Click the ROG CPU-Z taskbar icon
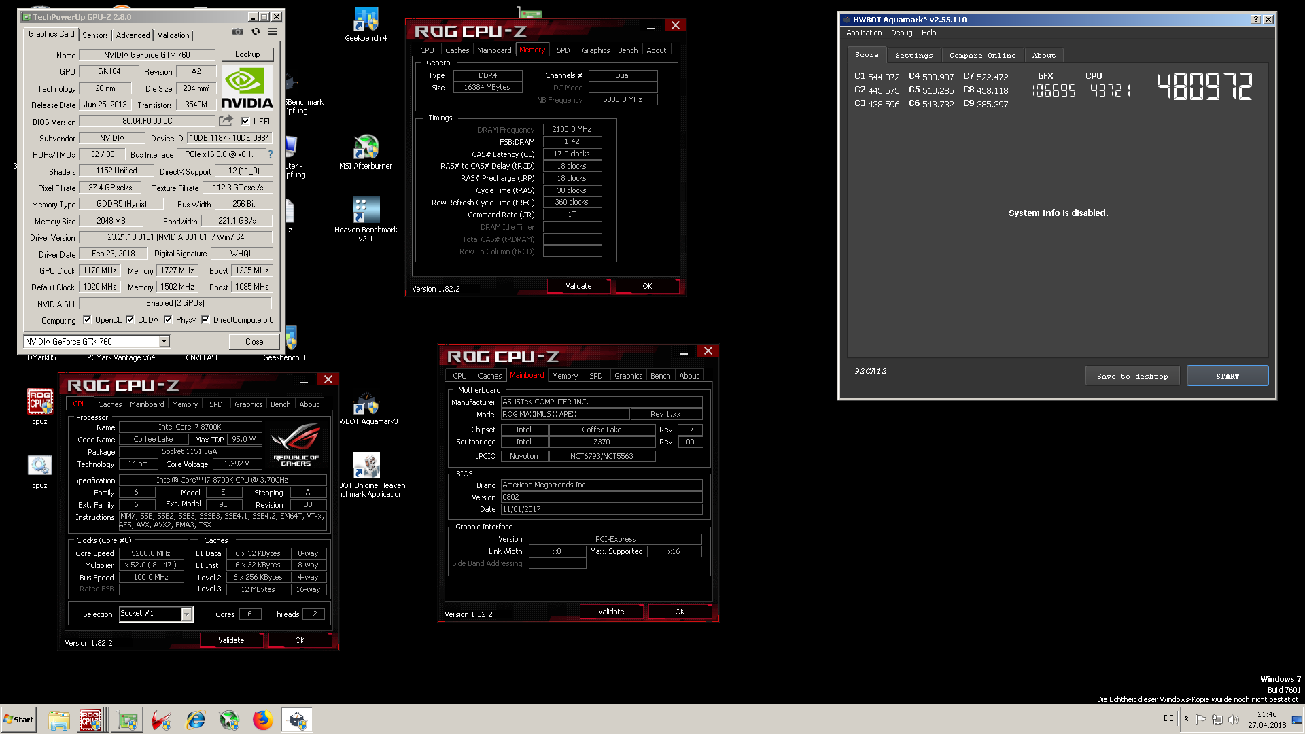The height and width of the screenshot is (734, 1305). [x=91, y=720]
